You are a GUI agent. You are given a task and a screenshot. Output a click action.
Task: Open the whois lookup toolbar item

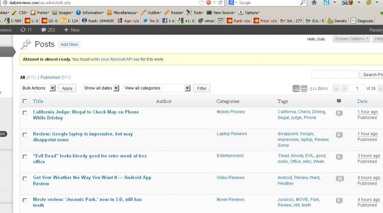[x=206, y=21]
